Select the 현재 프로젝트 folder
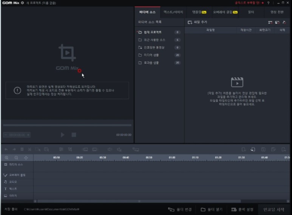 click(159, 32)
